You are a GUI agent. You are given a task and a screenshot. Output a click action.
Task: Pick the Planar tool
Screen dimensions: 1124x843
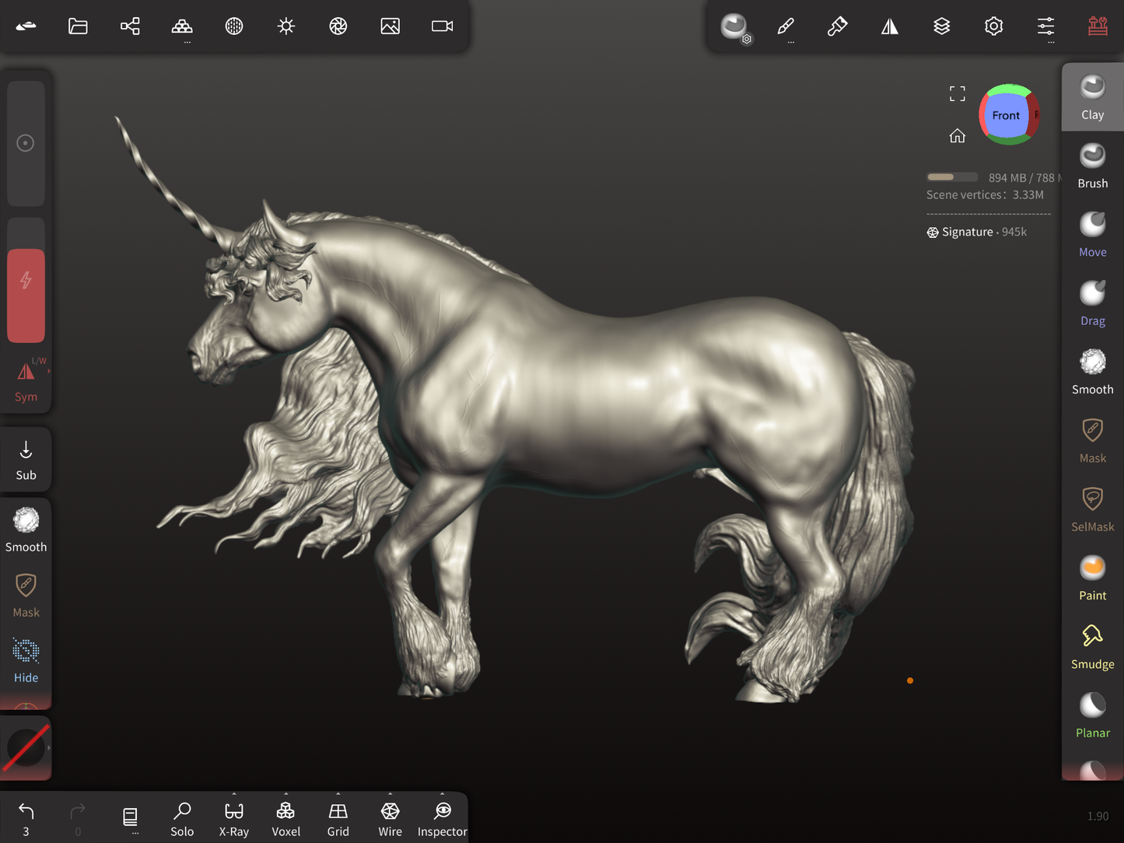(1092, 715)
